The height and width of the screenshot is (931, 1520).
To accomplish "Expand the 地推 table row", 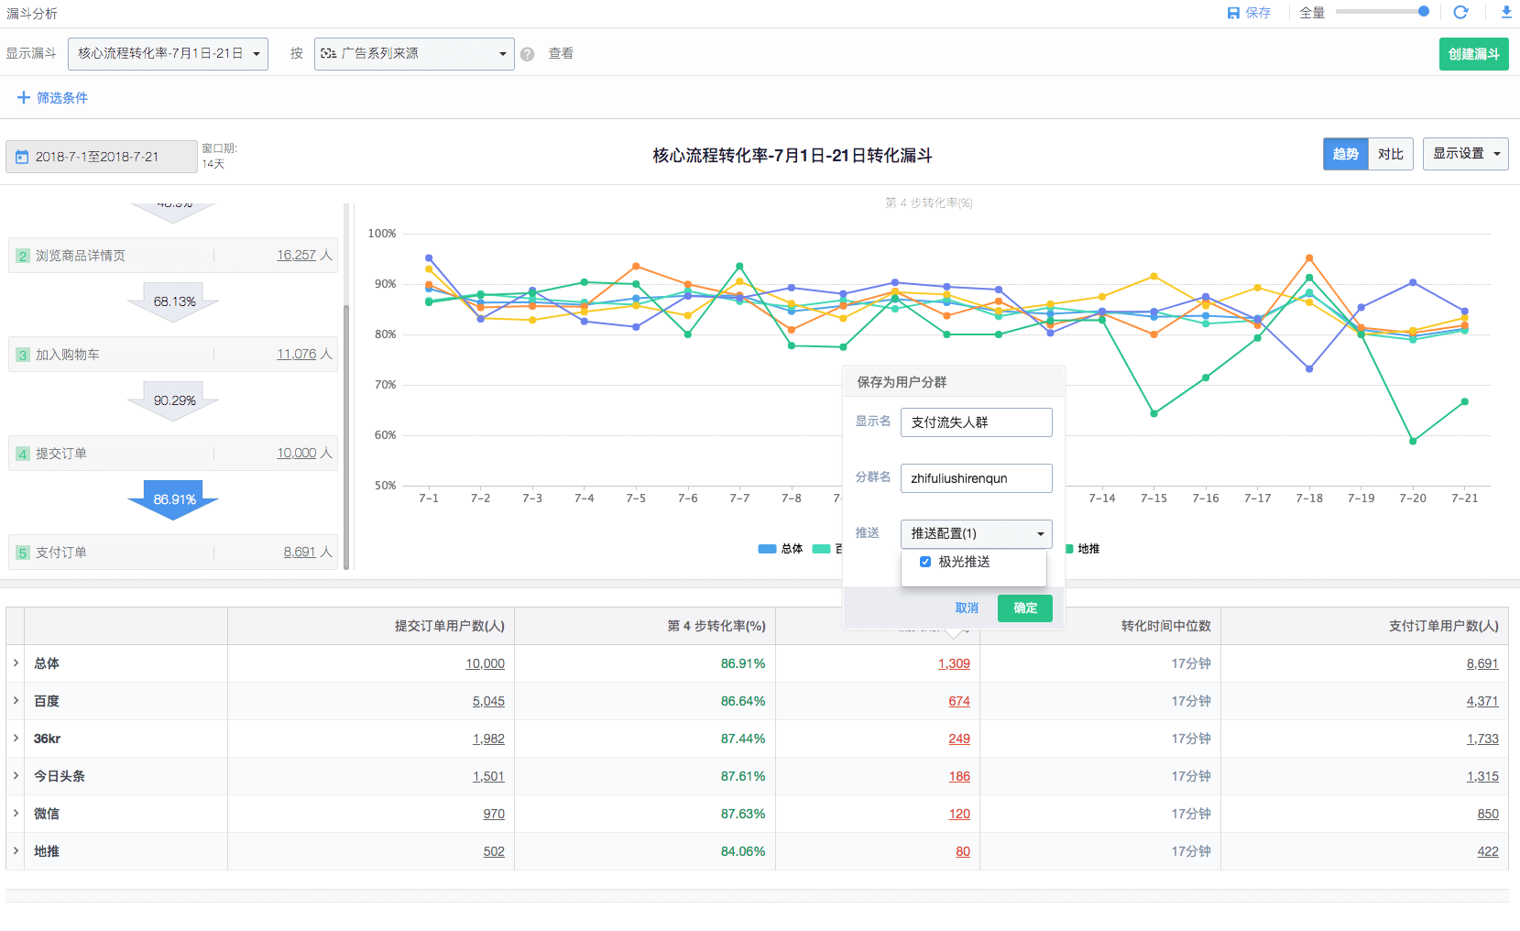I will [16, 850].
